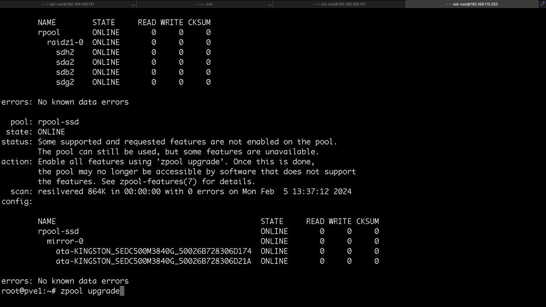Click the 'action:' label
This screenshot has width=546, height=307.
pos(17,162)
